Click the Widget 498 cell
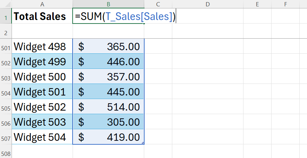307x158 pixels. (x=42, y=46)
